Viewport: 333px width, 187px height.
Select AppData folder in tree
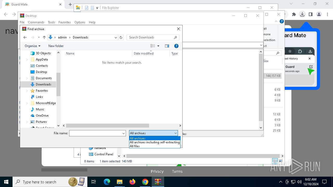(42, 59)
